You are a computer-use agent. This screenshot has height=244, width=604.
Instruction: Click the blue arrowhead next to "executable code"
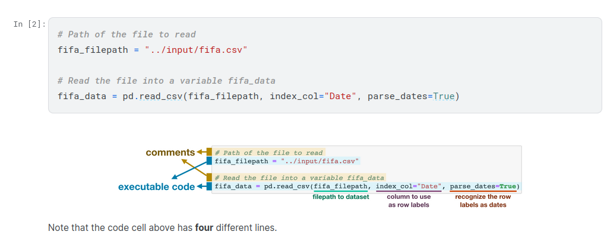pyautogui.click(x=200, y=187)
